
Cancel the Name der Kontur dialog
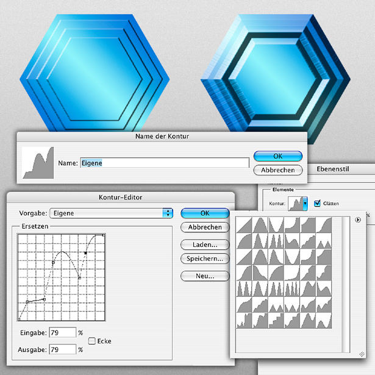click(278, 170)
